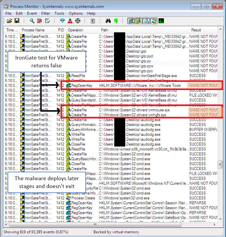Click the Windows NT\CurrentVe... registry path

click(144, 183)
